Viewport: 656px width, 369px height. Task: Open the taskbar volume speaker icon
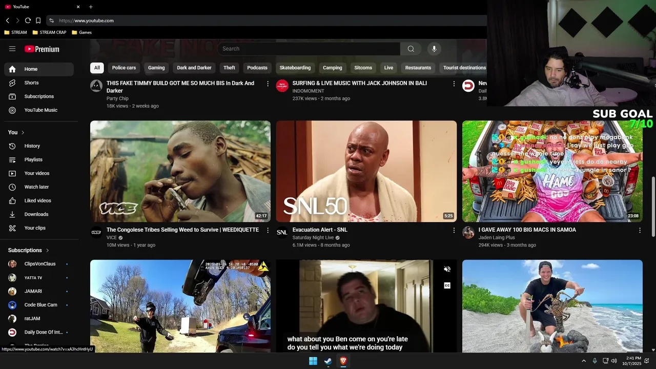pyautogui.click(x=614, y=361)
